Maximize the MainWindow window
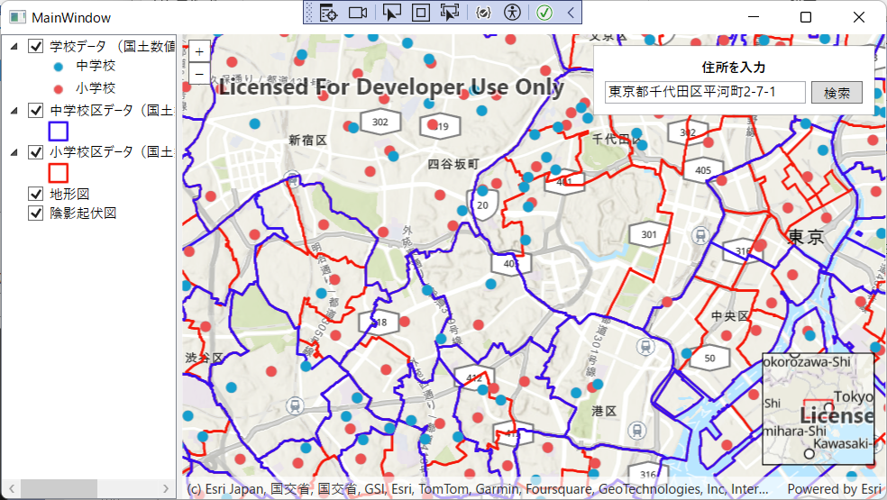Screen dimensions: 887x500 pyautogui.click(x=806, y=17)
